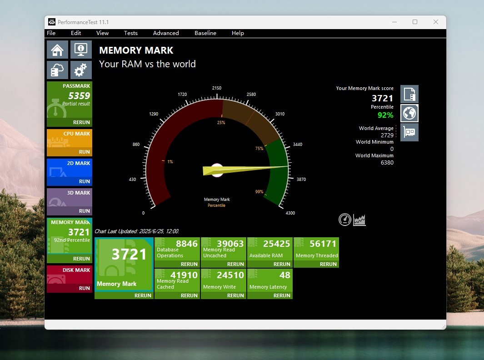
Task: Go to the Home dashboard icon
Action: click(x=57, y=50)
